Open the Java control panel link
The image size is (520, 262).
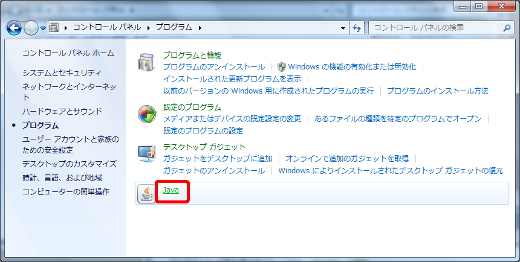(171, 190)
